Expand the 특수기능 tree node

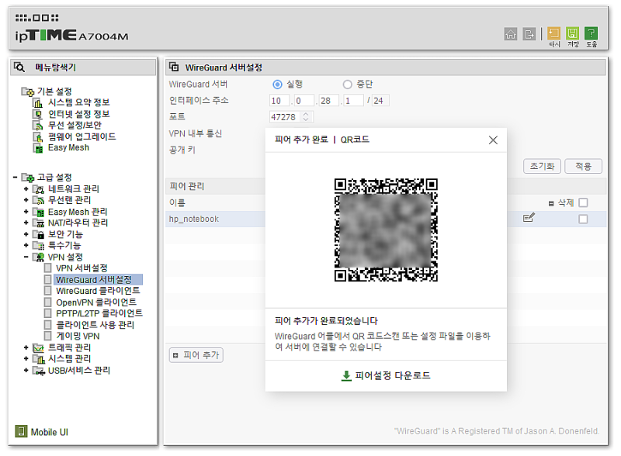pos(26,245)
